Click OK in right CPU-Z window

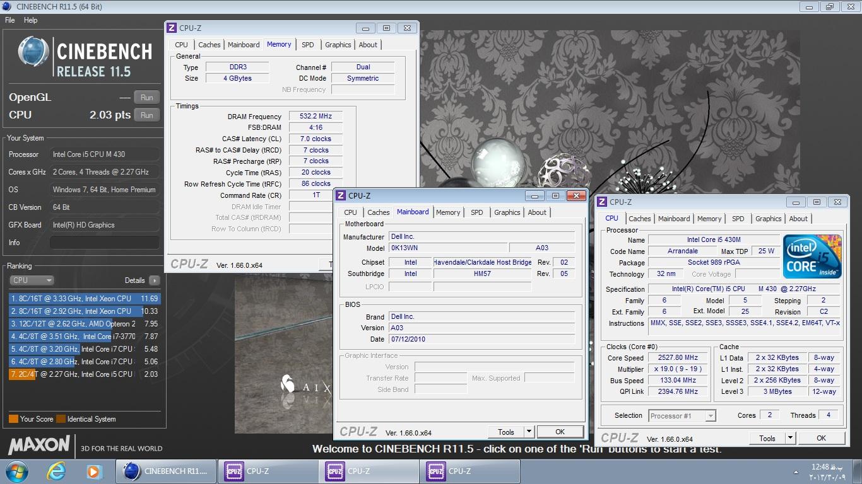point(821,438)
